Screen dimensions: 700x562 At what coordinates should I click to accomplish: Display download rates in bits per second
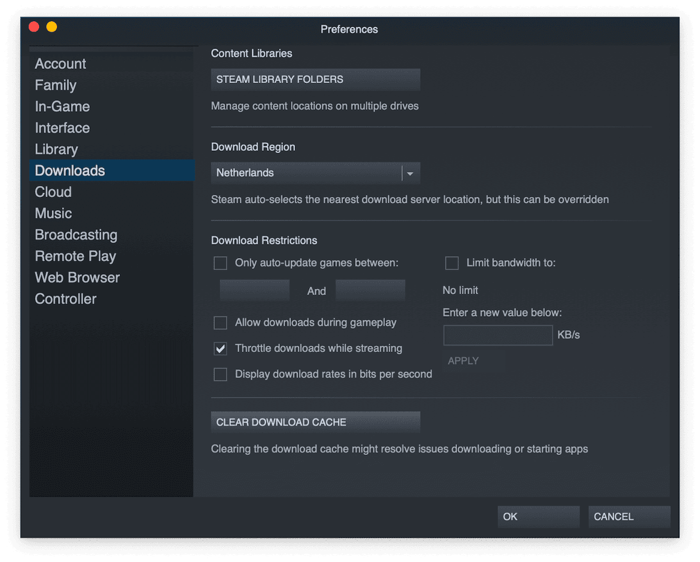[220, 374]
